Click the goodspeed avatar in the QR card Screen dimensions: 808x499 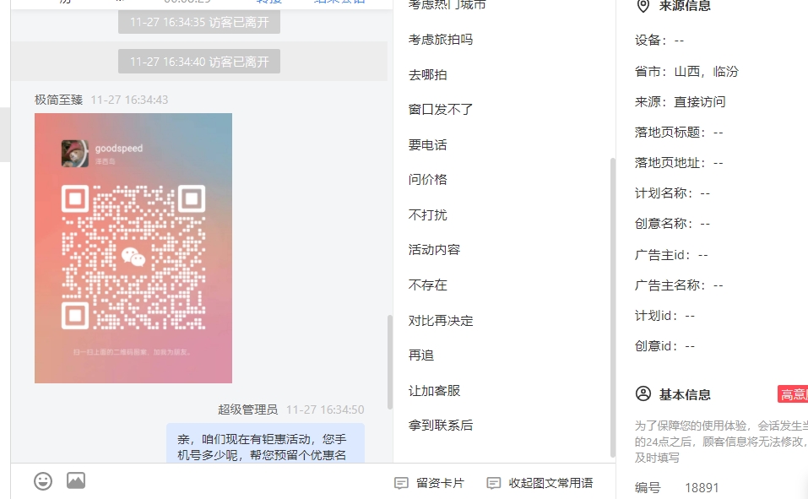tap(74, 153)
